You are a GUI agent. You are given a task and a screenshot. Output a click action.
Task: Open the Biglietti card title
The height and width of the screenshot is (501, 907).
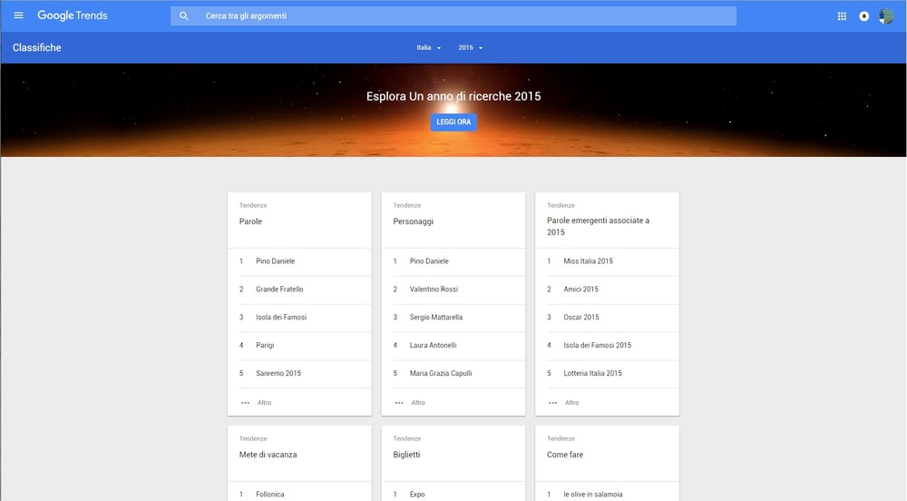[406, 455]
